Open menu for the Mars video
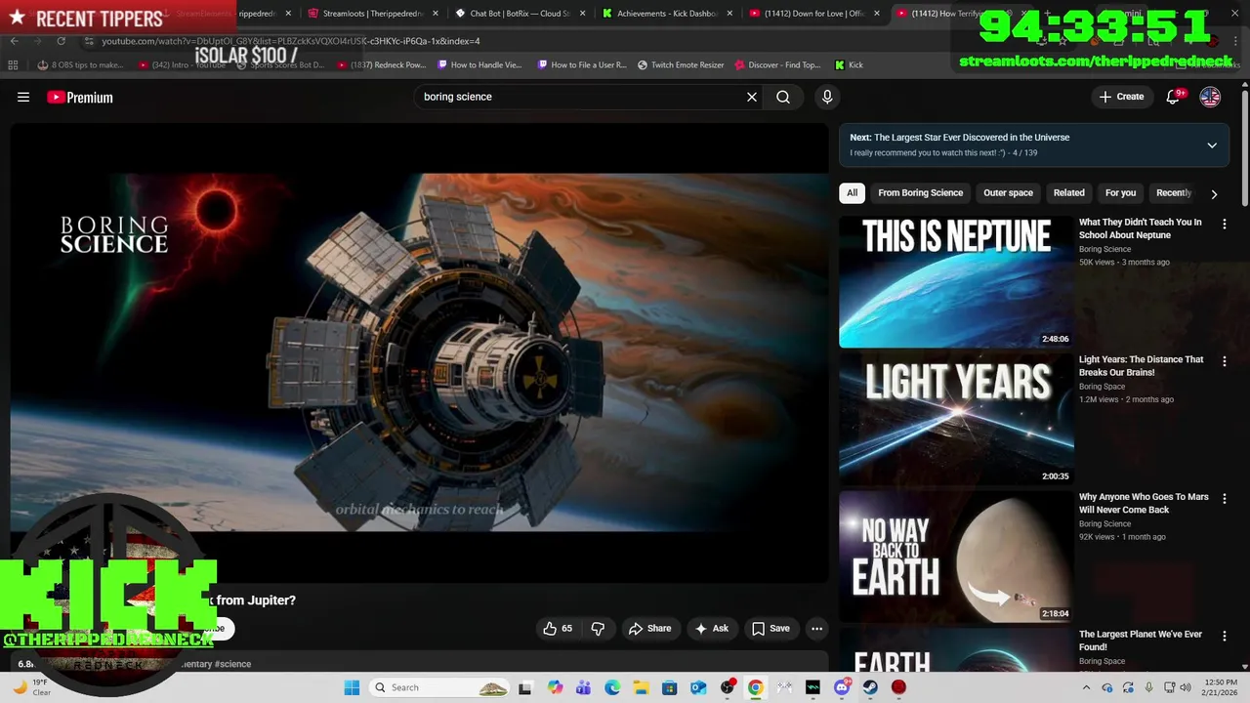The width and height of the screenshot is (1250, 703). pyautogui.click(x=1225, y=499)
